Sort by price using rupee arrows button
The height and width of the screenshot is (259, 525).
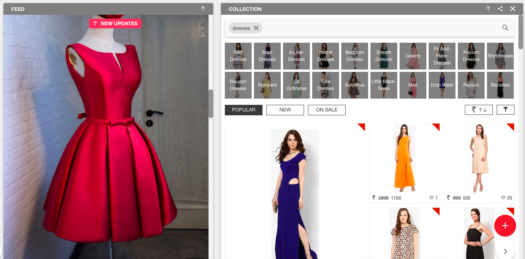(x=478, y=110)
